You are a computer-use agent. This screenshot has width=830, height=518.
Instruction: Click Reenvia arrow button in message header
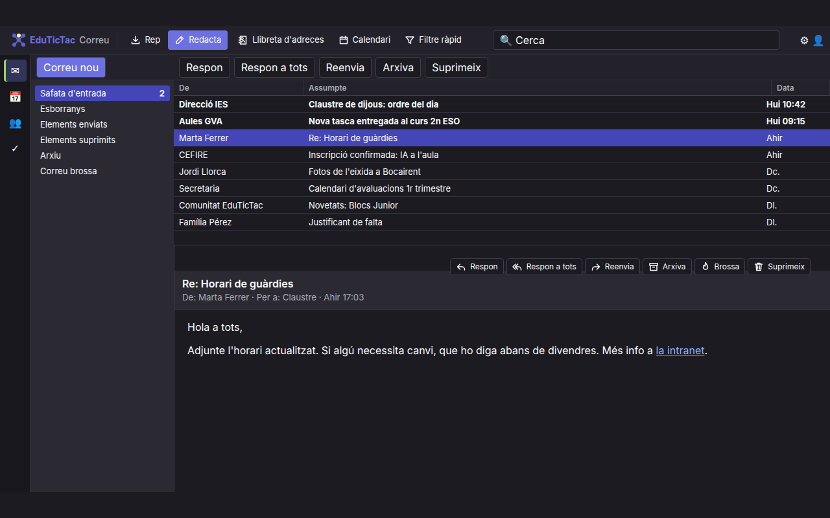pyautogui.click(x=612, y=267)
